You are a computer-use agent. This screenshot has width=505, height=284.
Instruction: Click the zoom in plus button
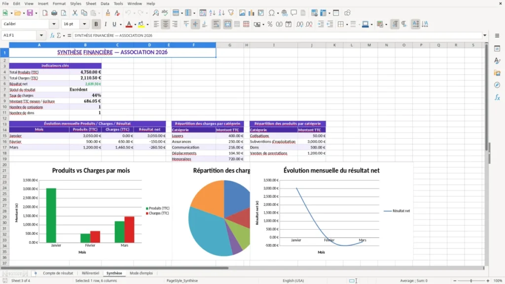pos(488,281)
